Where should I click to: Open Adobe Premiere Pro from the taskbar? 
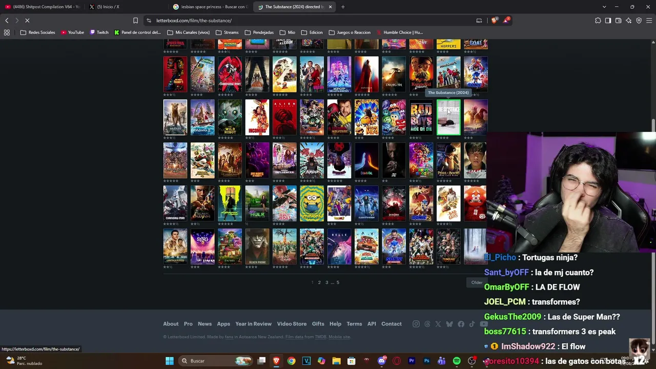(412, 361)
